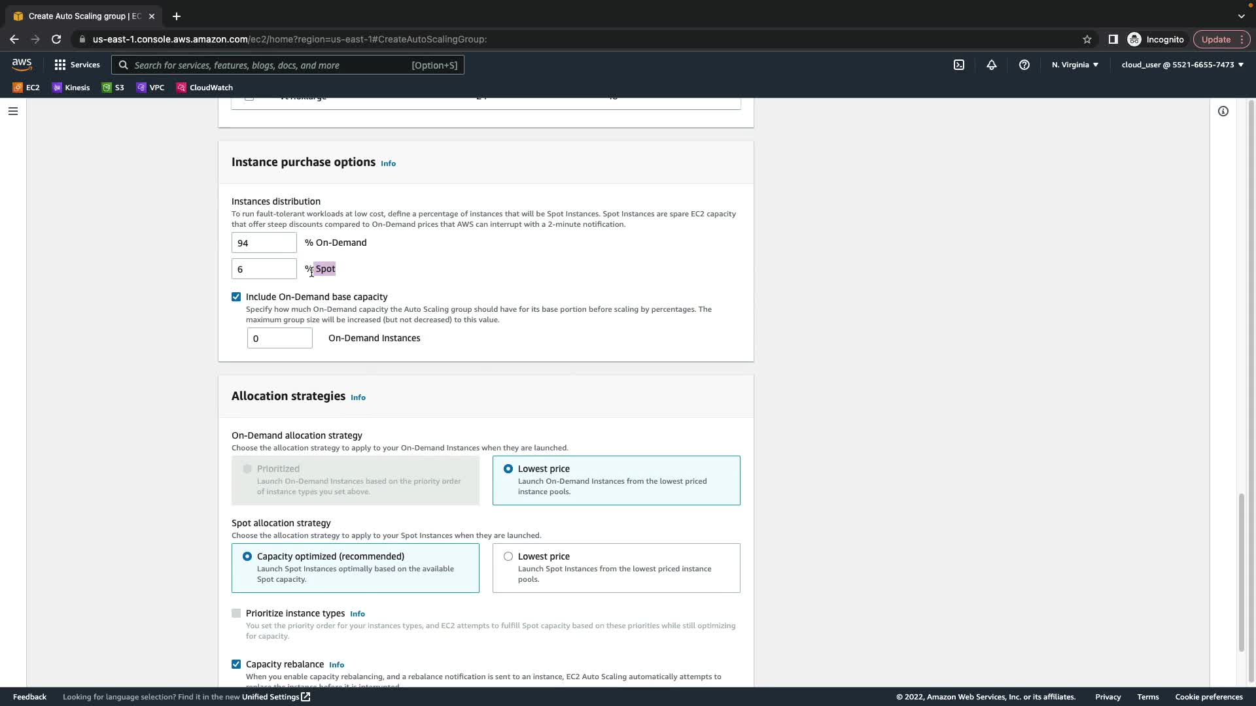Open the notifications bell
The width and height of the screenshot is (1256, 706).
992,65
